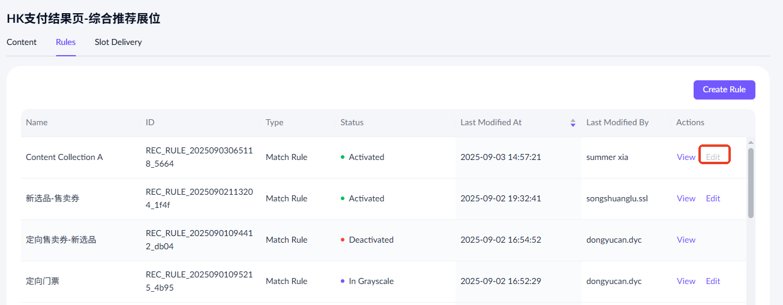Sort by Last Modified At arrows icon
The height and width of the screenshot is (305, 783).
pos(572,123)
